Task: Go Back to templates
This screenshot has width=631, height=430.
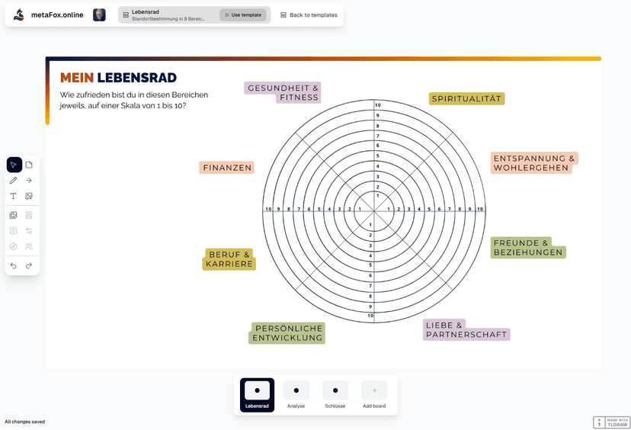Action: (309, 15)
